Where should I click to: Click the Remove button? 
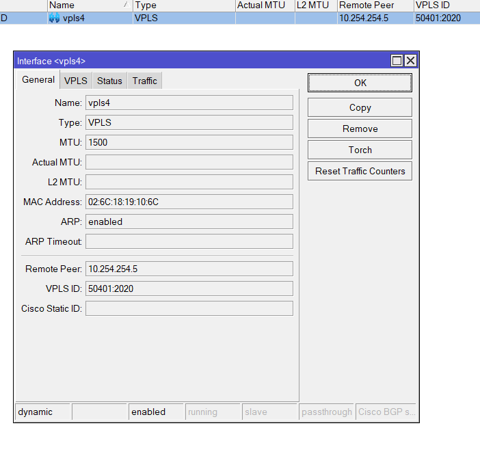tap(360, 129)
